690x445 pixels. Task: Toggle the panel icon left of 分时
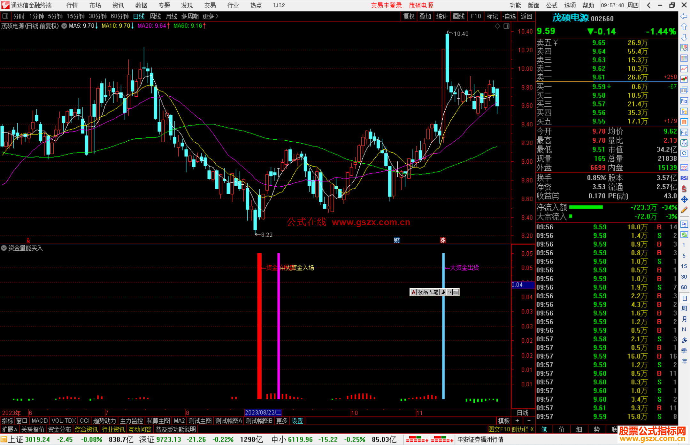5,16
